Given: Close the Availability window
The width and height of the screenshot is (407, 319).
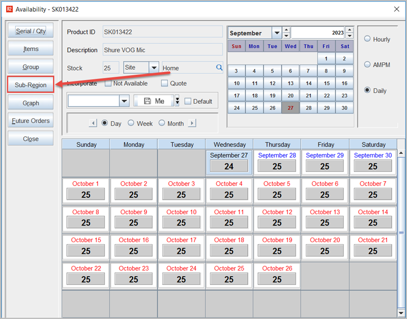Looking at the screenshot, I should 396,9.
